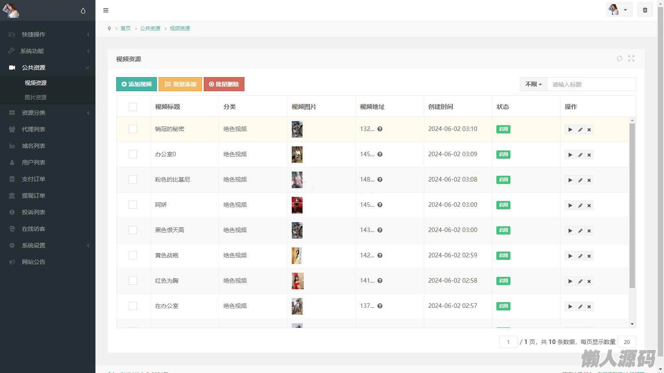Image resolution: width=664 pixels, height=373 pixels.
Task: Click the 批量删除 button
Action: [x=224, y=84]
